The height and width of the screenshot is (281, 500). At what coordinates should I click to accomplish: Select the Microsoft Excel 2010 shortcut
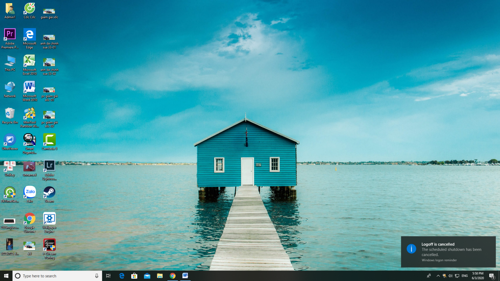coord(29,61)
